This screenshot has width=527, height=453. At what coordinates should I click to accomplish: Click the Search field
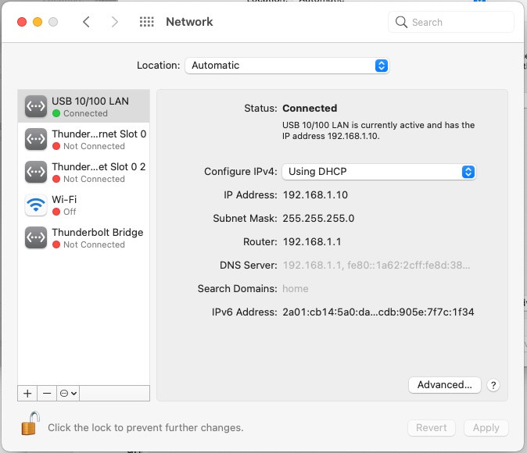(452, 22)
